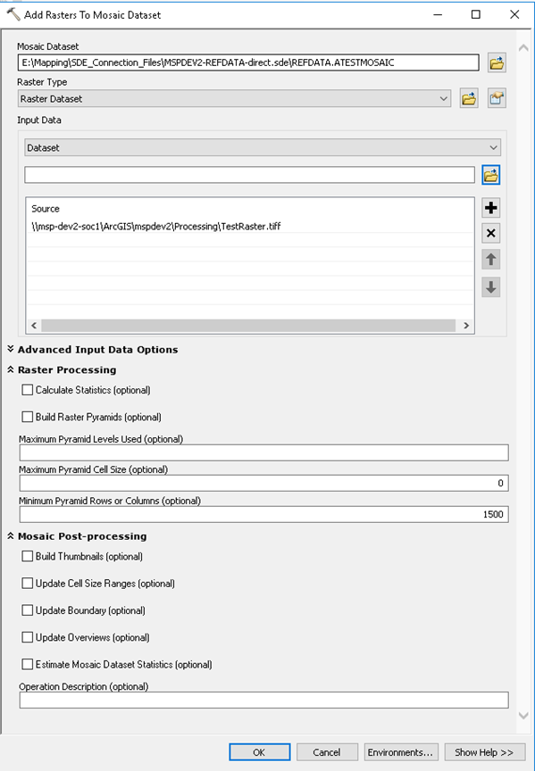Click the Show Help >> button
The height and width of the screenshot is (771, 535).
point(484,752)
